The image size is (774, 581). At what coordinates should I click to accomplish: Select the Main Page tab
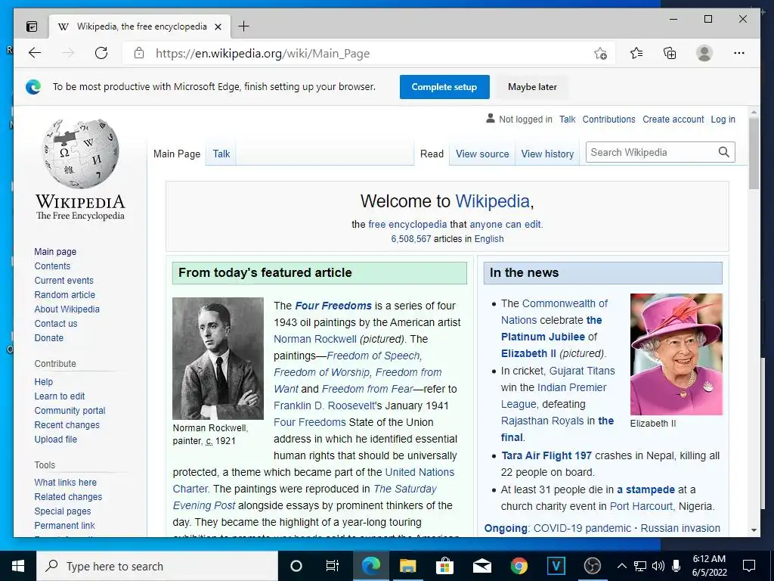[x=177, y=154]
